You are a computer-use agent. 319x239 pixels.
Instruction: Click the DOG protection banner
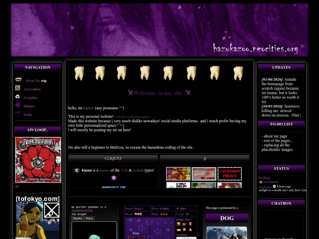(227, 218)
